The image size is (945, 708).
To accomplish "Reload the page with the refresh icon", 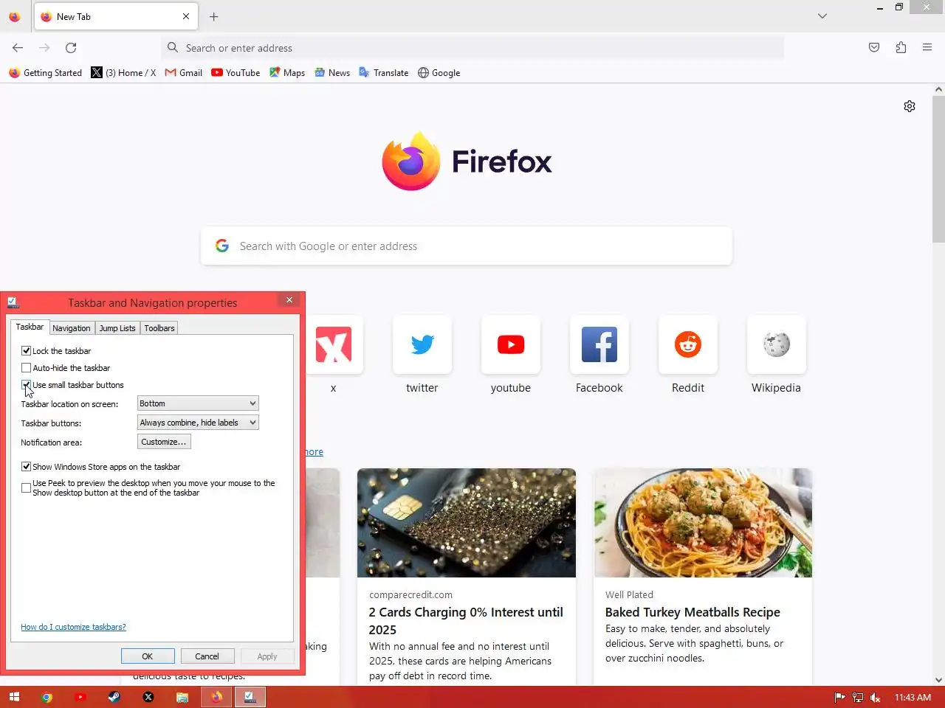I will [x=71, y=48].
